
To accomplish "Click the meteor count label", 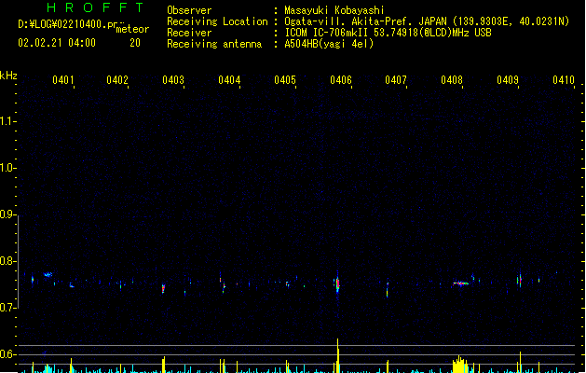I will pyautogui.click(x=132, y=29).
